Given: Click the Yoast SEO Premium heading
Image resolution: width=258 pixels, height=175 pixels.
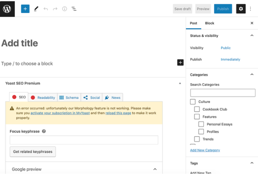Looking at the screenshot, I should [23, 83].
